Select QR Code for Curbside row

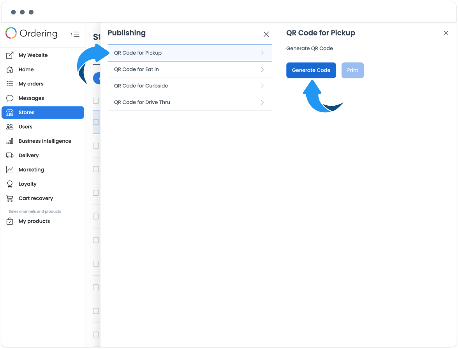(x=190, y=86)
